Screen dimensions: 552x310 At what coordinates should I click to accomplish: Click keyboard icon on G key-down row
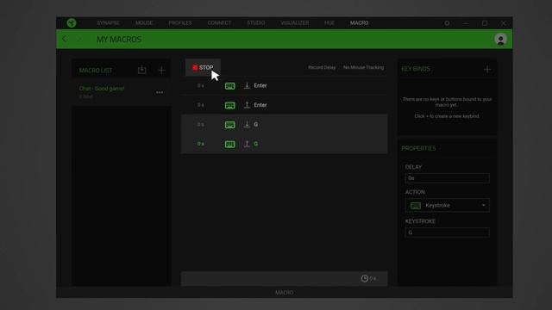click(230, 125)
